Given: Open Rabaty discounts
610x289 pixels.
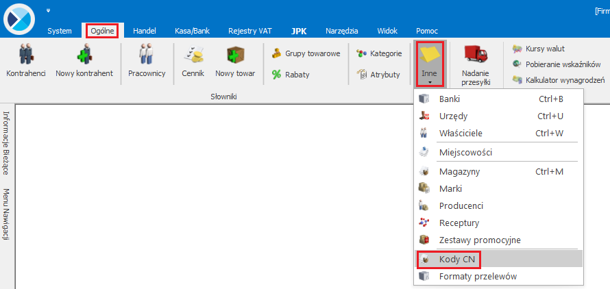Looking at the screenshot, I should pyautogui.click(x=291, y=75).
